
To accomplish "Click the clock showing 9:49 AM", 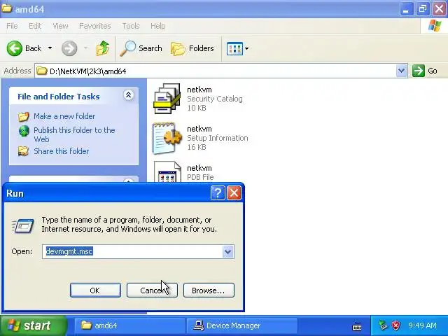I will [422, 325].
